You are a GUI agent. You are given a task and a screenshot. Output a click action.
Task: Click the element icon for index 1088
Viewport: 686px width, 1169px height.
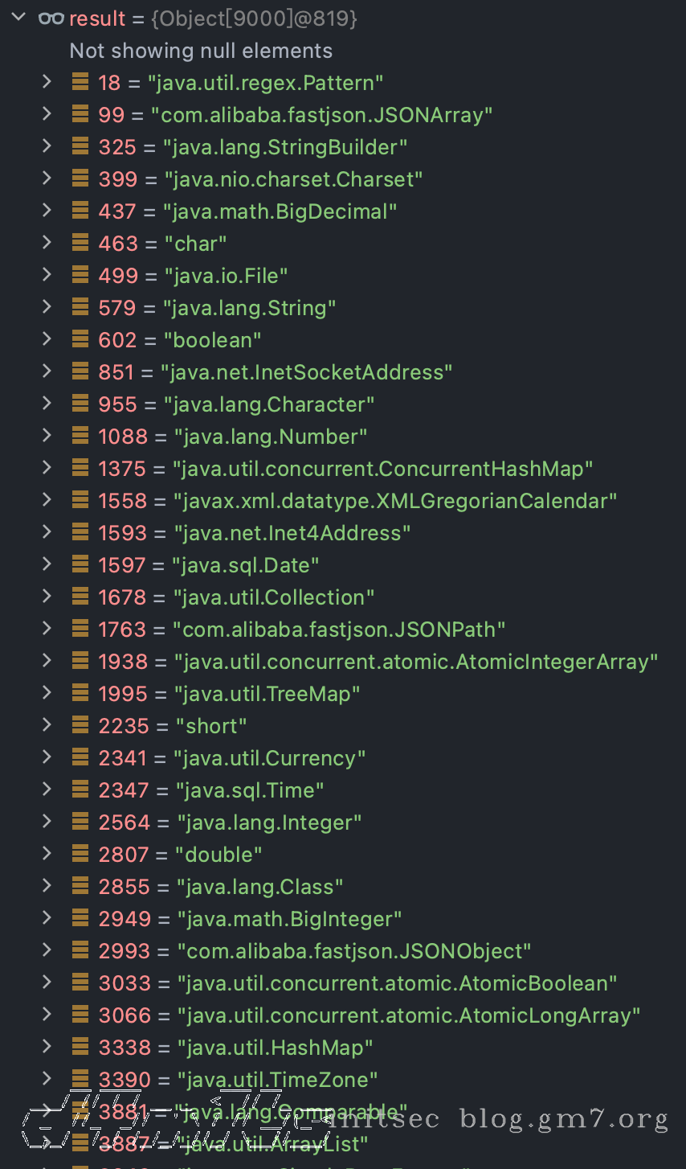tap(80, 436)
